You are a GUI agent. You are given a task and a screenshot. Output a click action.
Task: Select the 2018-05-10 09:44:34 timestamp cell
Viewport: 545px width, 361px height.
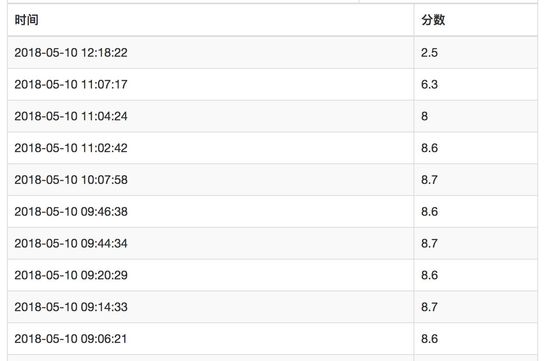[211, 243]
